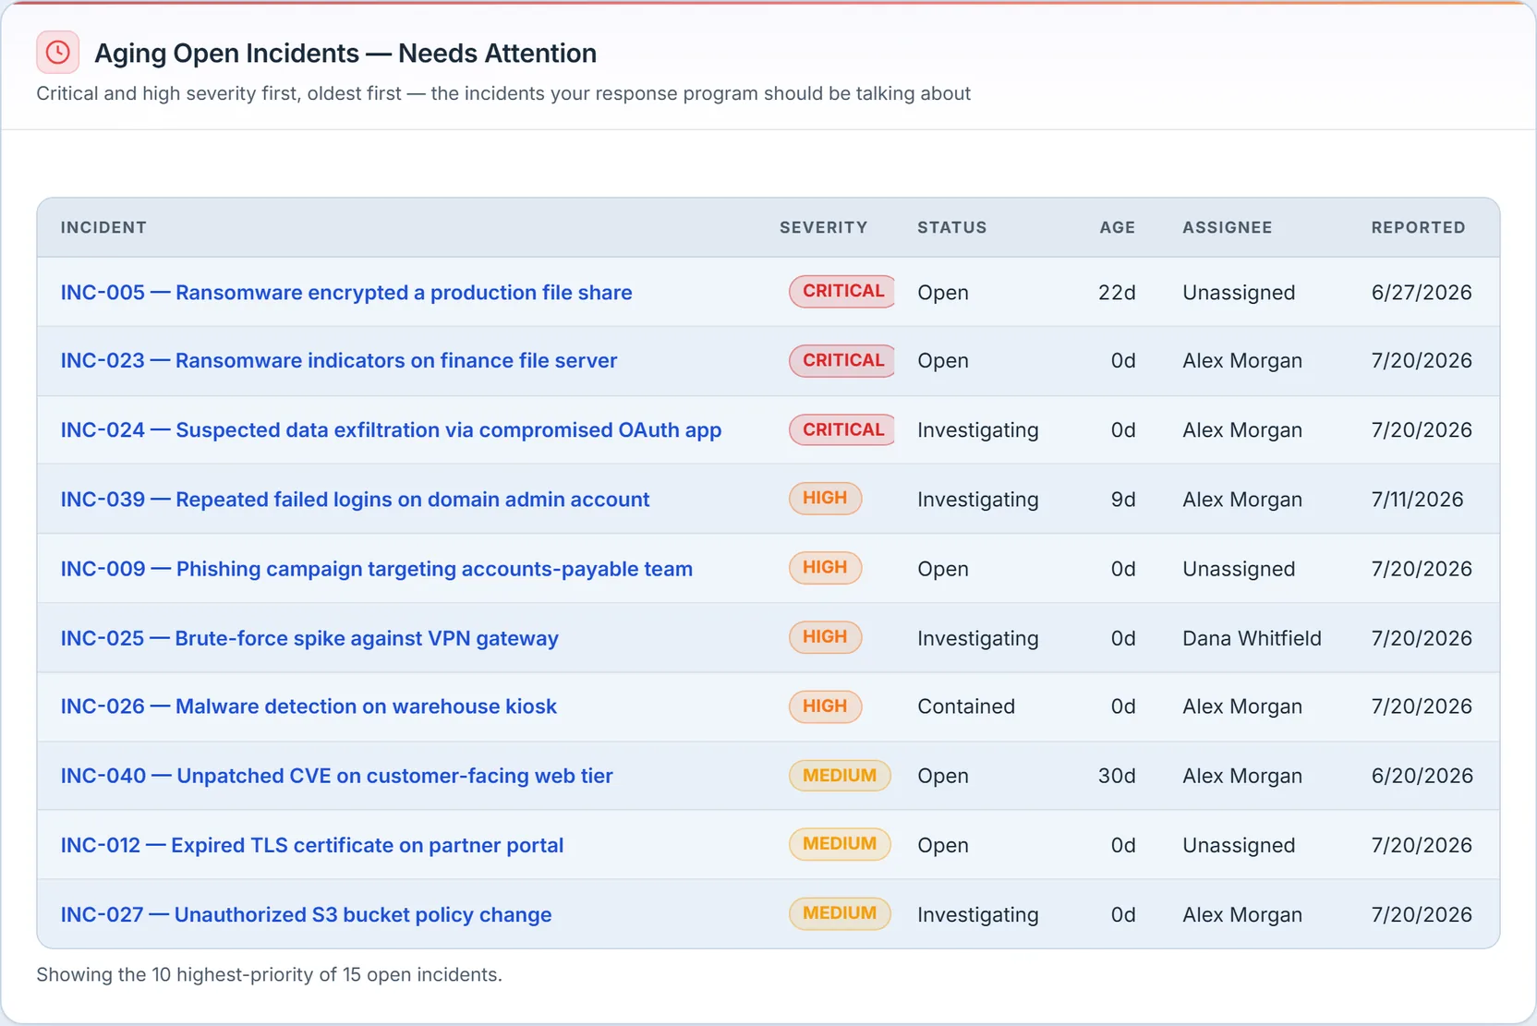Viewport: 1537px width, 1026px height.
Task: Click Investigating status on INC-024 row
Action: 977,430
